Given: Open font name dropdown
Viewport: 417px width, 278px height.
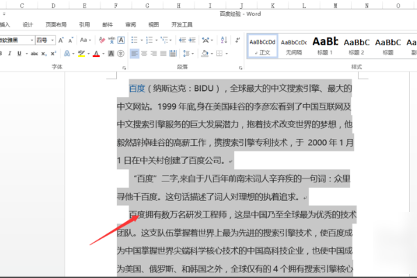Looking at the screenshot, I should 32,40.
